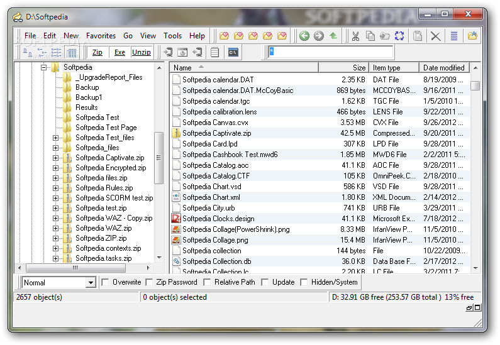500x345 pixels.
Task: Open the C:\ command prompt icon
Action: coord(233,52)
